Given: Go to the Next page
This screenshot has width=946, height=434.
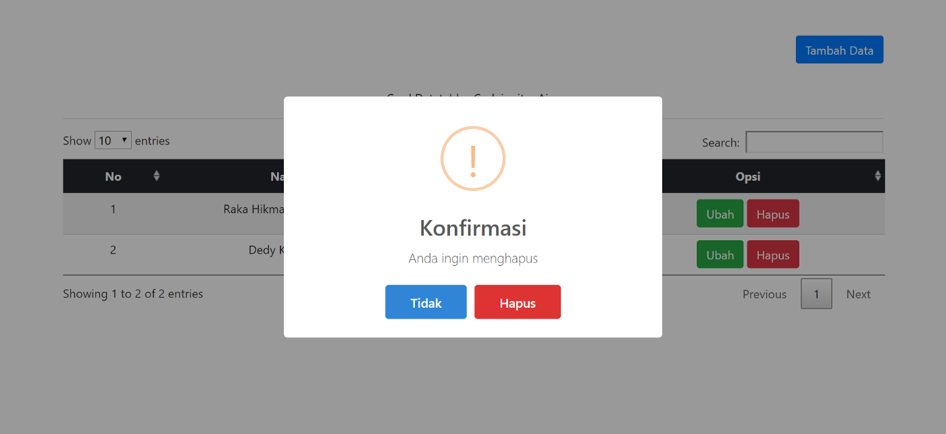Looking at the screenshot, I should (858, 294).
